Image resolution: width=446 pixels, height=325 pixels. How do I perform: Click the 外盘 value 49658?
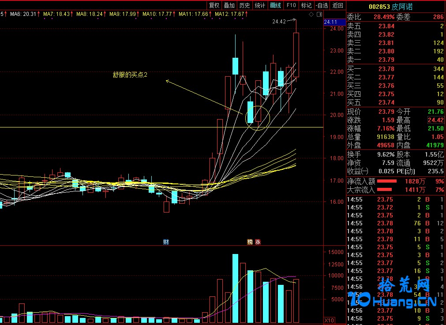pyautogui.click(x=386, y=145)
